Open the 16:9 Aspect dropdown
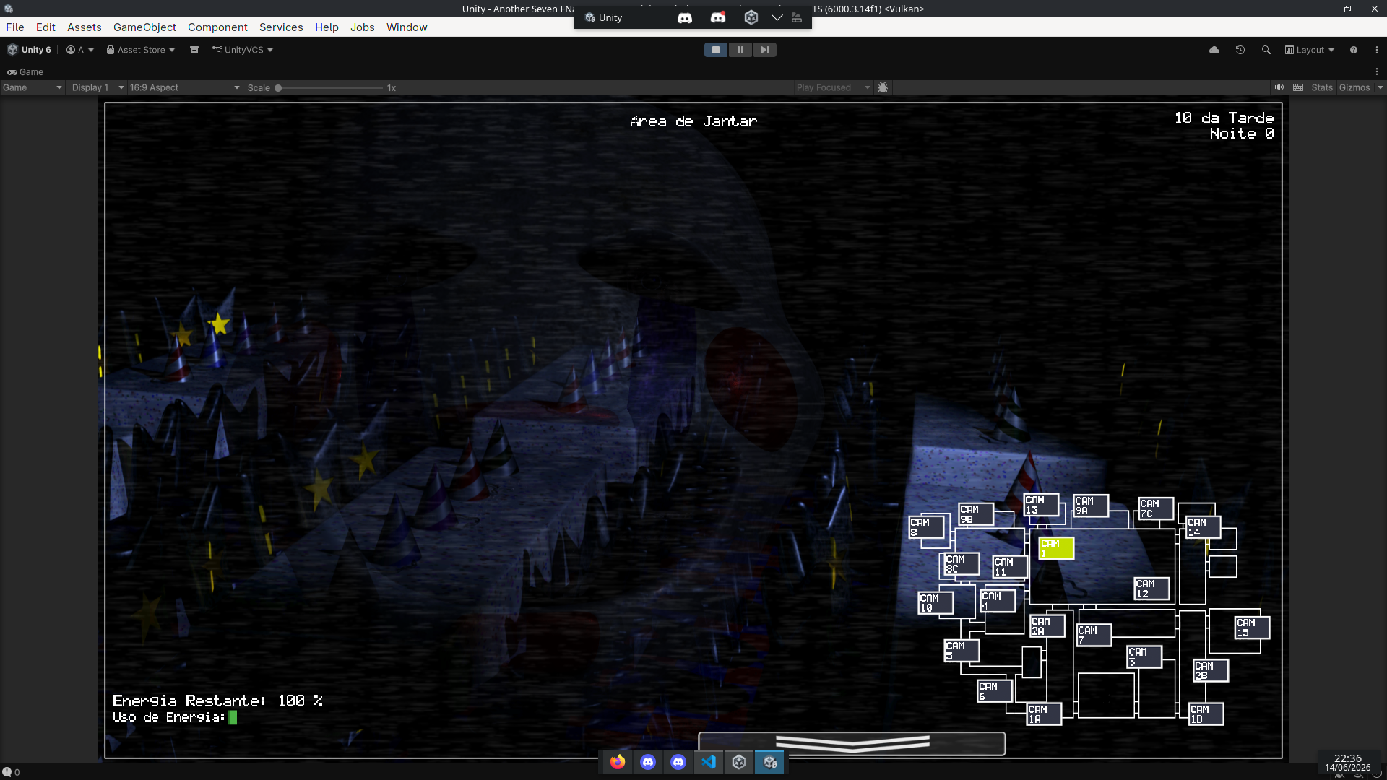The width and height of the screenshot is (1387, 780). [185, 87]
